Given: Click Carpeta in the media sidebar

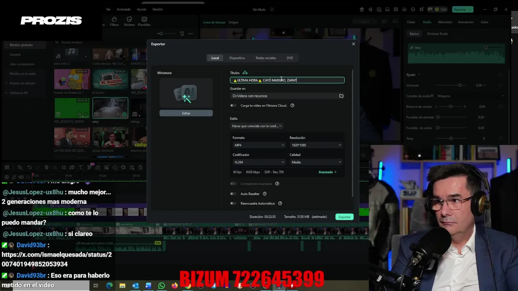Looking at the screenshot, I should pyautogui.click(x=15, y=55).
